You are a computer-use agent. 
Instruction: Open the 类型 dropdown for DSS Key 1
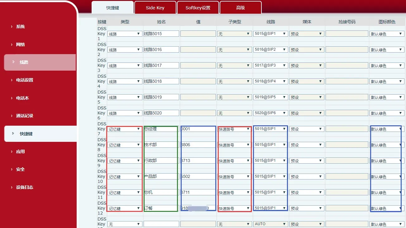[x=124, y=33]
